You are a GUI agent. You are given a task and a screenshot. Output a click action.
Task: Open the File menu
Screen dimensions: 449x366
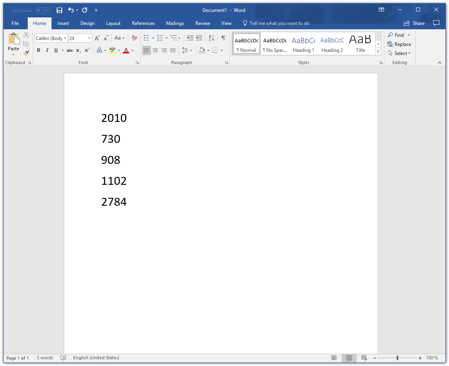point(15,23)
